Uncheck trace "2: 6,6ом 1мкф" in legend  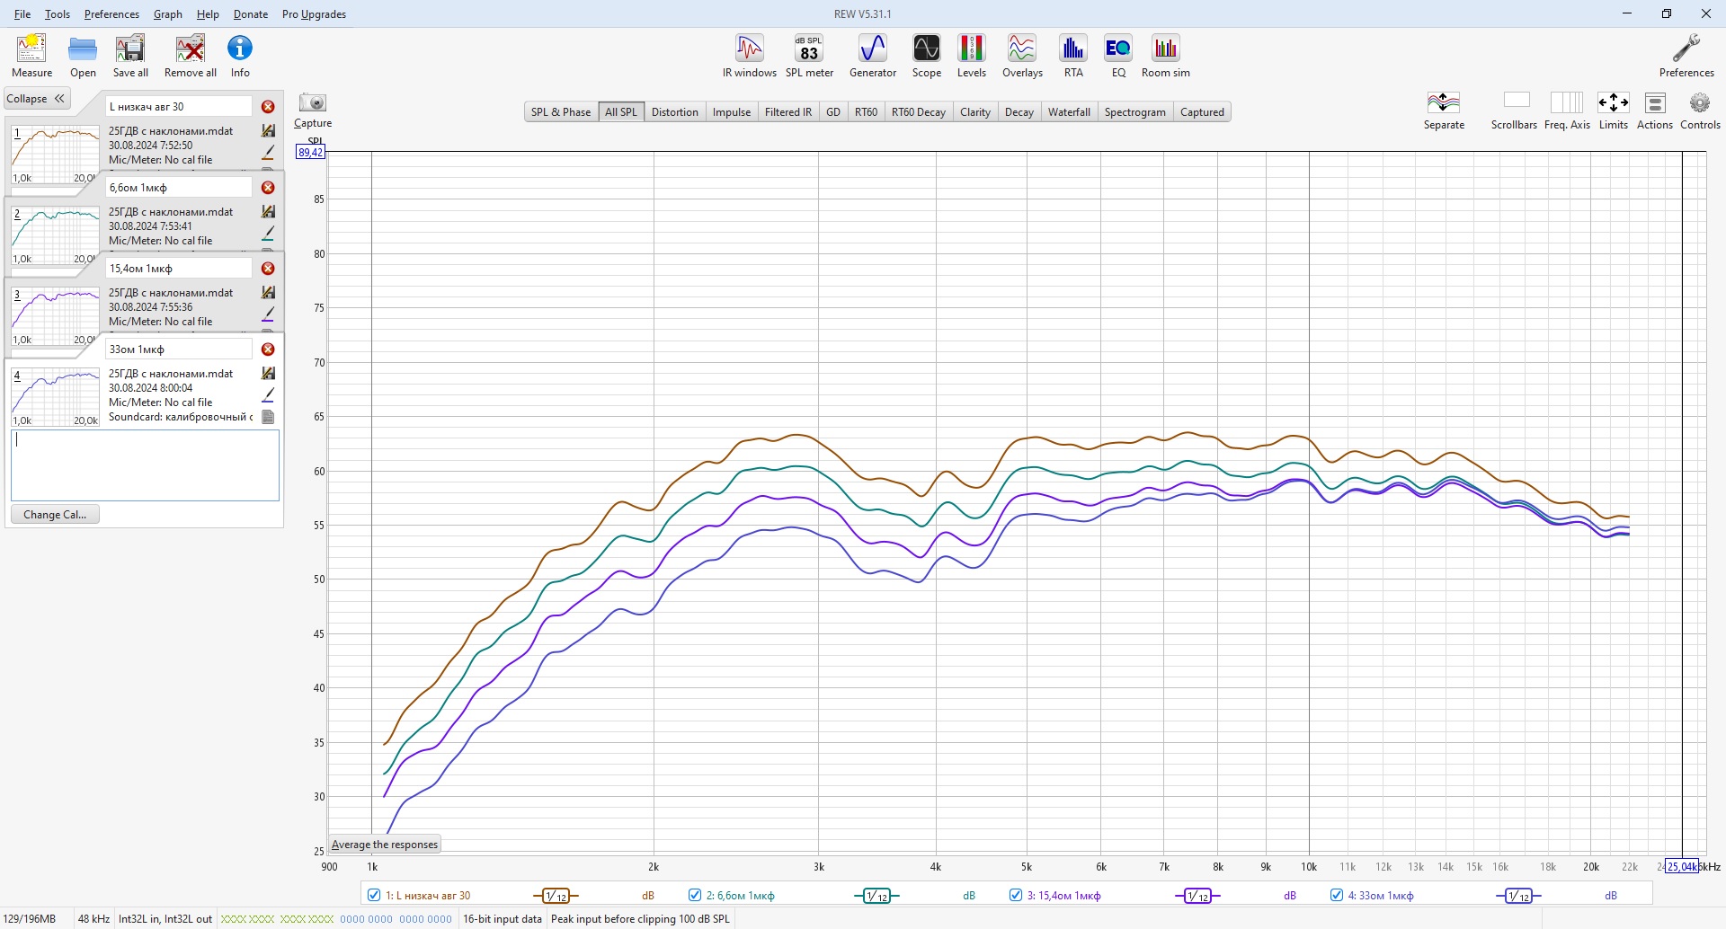click(x=695, y=895)
